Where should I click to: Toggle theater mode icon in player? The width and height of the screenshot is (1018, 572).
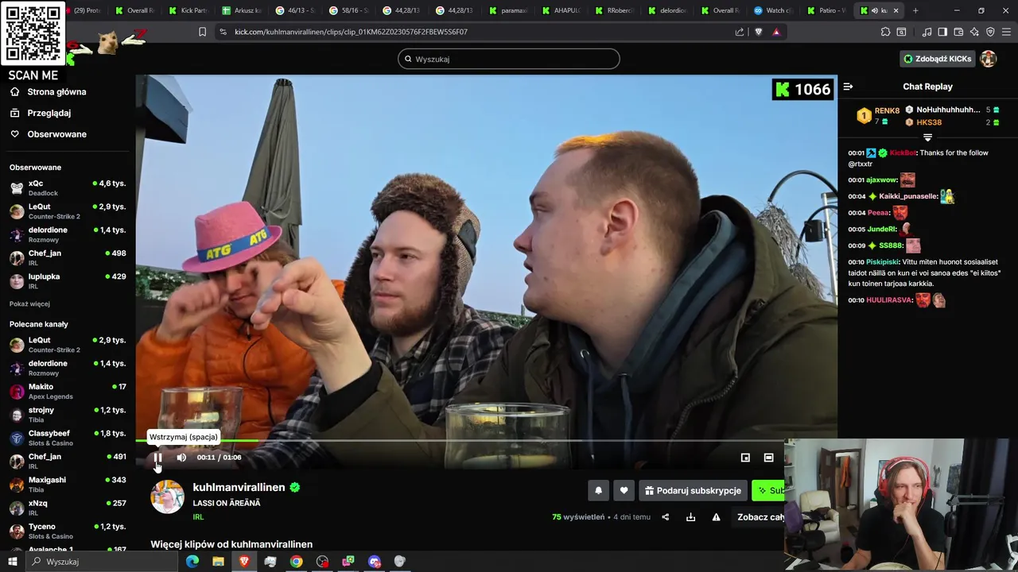(768, 458)
